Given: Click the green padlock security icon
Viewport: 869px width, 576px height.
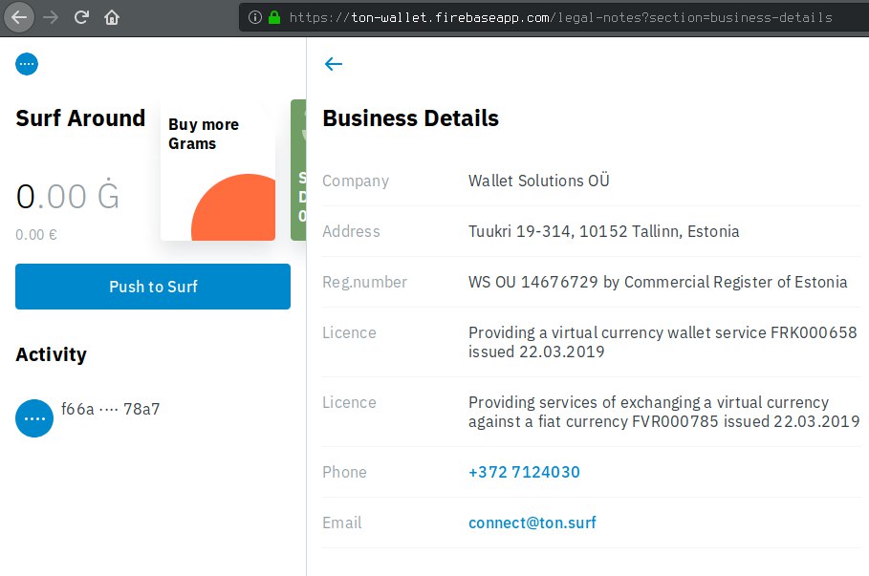Looking at the screenshot, I should point(273,17).
